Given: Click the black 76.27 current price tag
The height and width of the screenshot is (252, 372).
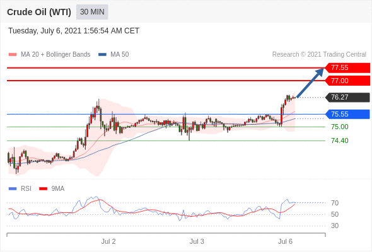Looking at the screenshot, I should (347, 97).
